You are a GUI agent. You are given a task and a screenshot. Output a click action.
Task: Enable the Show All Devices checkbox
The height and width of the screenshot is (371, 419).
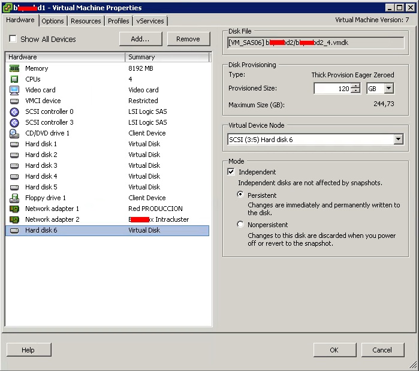13,39
